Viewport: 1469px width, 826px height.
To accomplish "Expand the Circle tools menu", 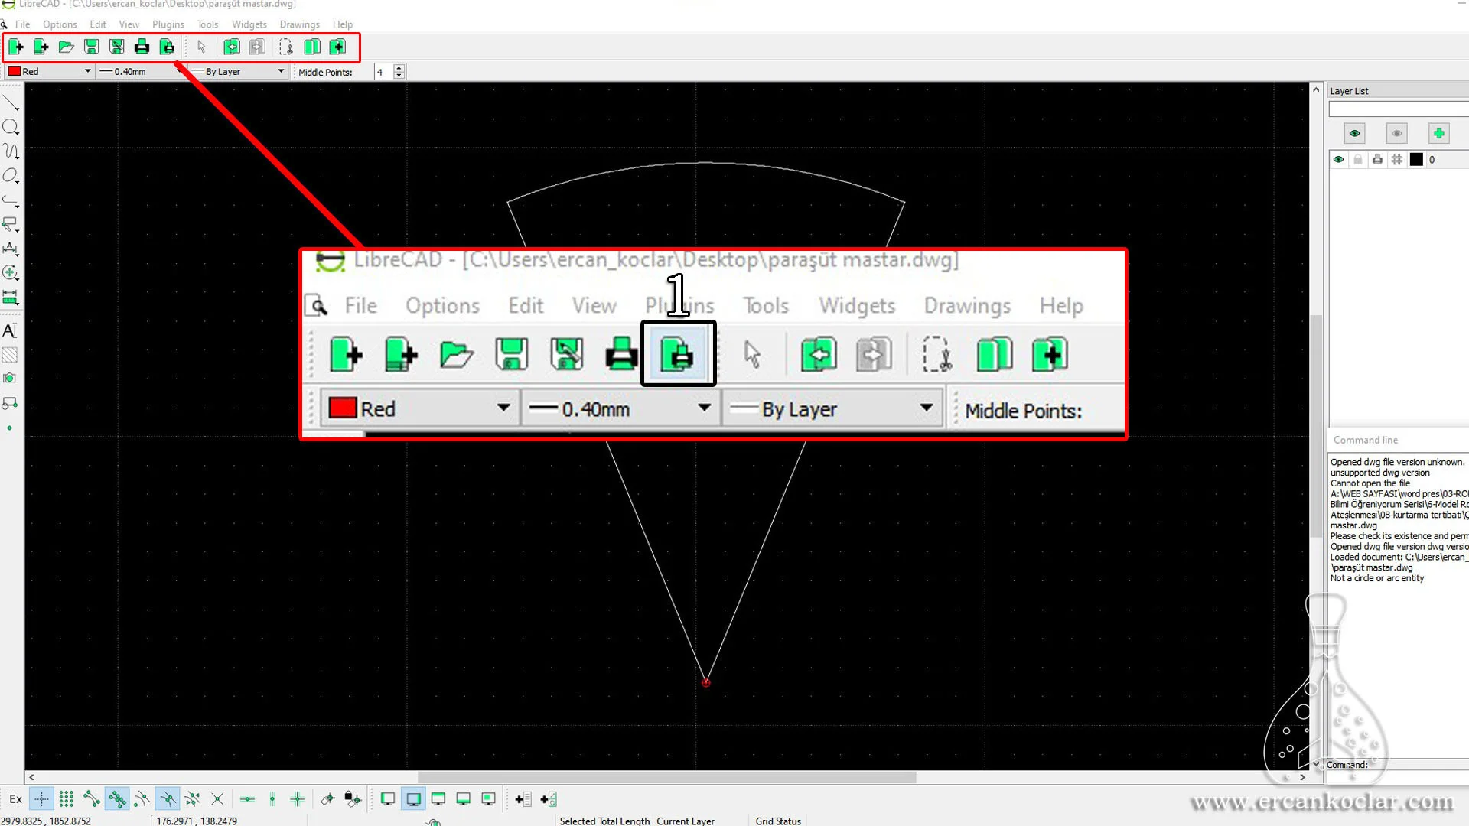I will point(10,127).
